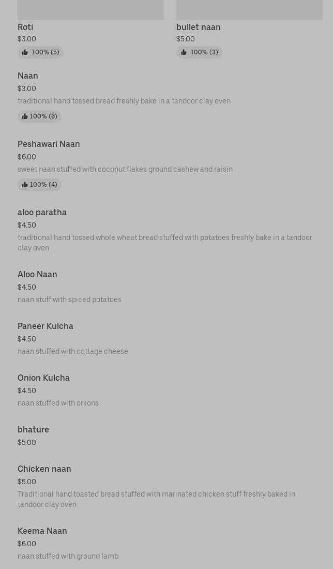This screenshot has height=569, width=333.
Task: Click the bullet naan item title
Action: pos(198,27)
